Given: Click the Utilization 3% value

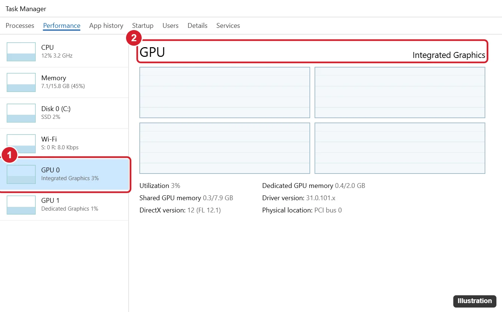Looking at the screenshot, I should click(x=160, y=186).
